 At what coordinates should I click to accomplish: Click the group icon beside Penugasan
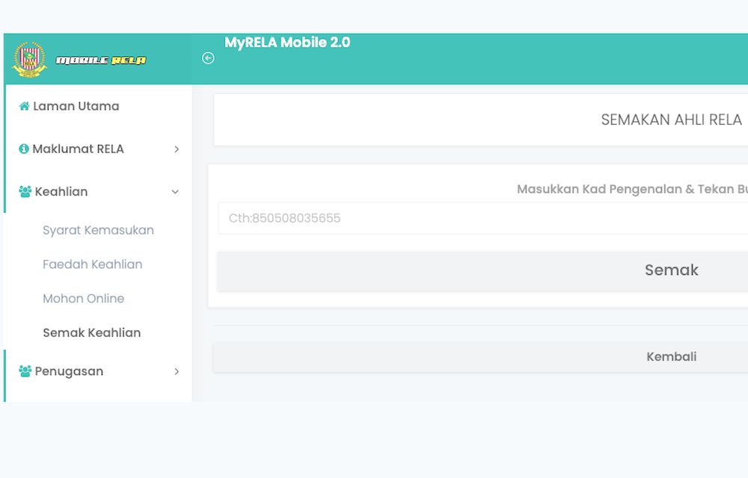pos(25,371)
